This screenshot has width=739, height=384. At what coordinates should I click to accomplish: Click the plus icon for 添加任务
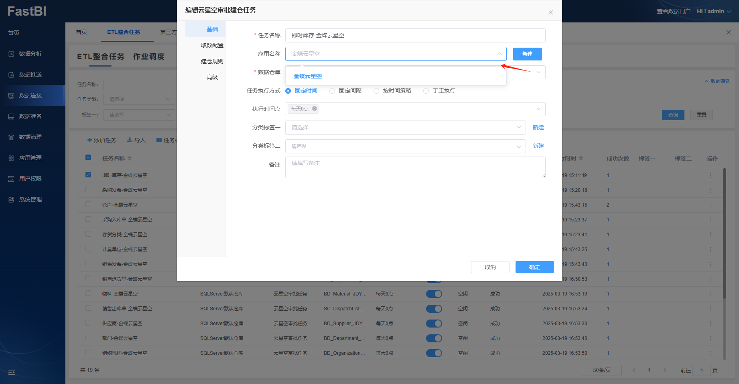click(89, 140)
